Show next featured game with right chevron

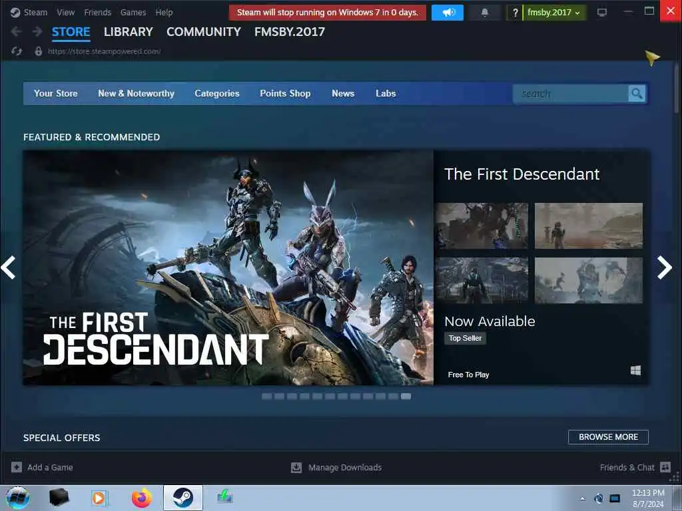tap(664, 267)
